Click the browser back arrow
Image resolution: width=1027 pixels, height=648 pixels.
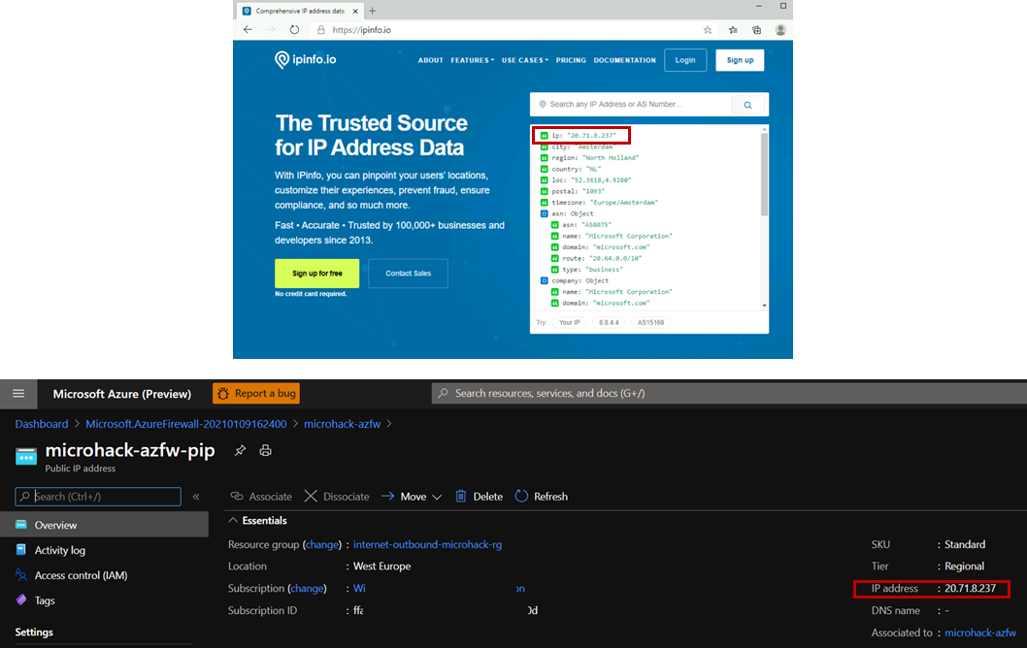pyautogui.click(x=248, y=29)
